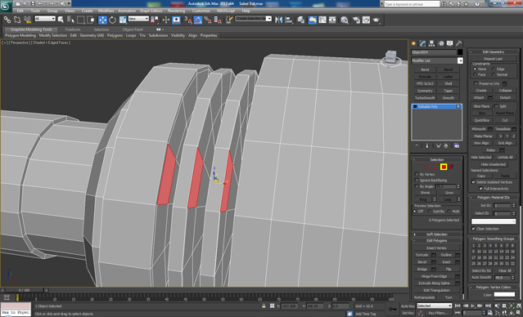
Task: Click the Unlink Selection icon
Action: tap(17, 20)
